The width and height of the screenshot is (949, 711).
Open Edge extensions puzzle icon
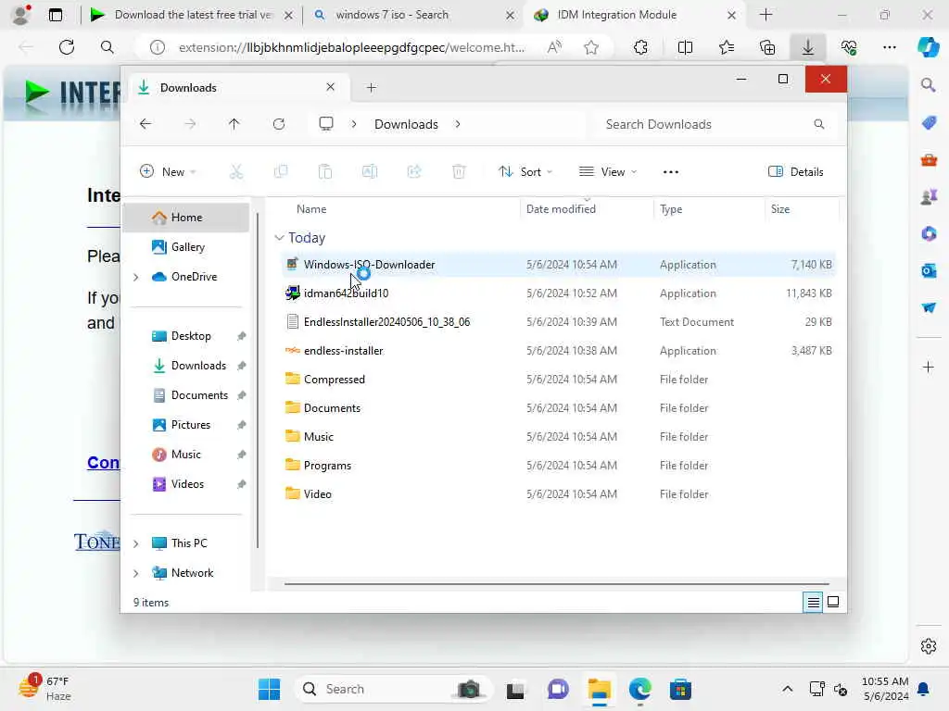point(640,47)
